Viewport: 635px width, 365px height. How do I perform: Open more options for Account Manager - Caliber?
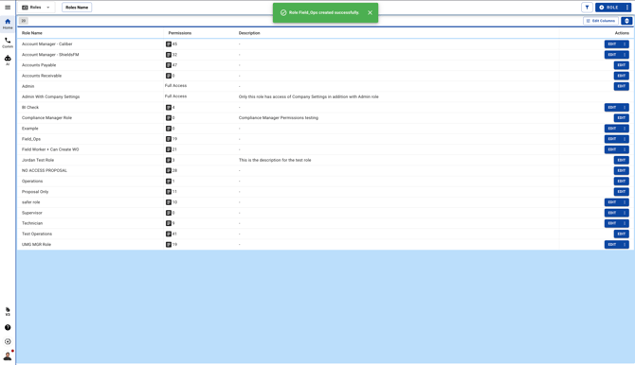(625, 44)
